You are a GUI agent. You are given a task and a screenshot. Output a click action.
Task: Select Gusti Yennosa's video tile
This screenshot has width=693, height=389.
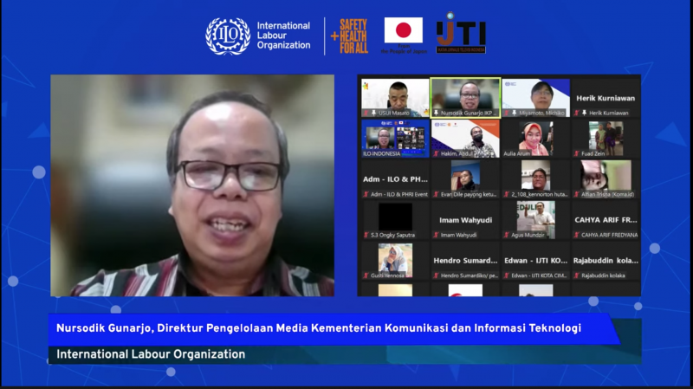click(x=394, y=258)
